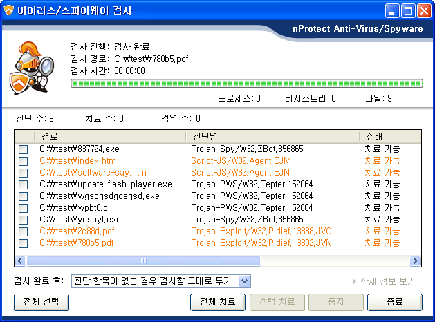435x322 pixels.
Task: Click the green scan progress bar
Action: coord(247,83)
